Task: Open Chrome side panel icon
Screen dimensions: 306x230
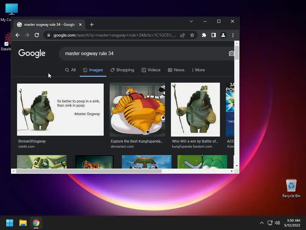Action: click(213, 35)
